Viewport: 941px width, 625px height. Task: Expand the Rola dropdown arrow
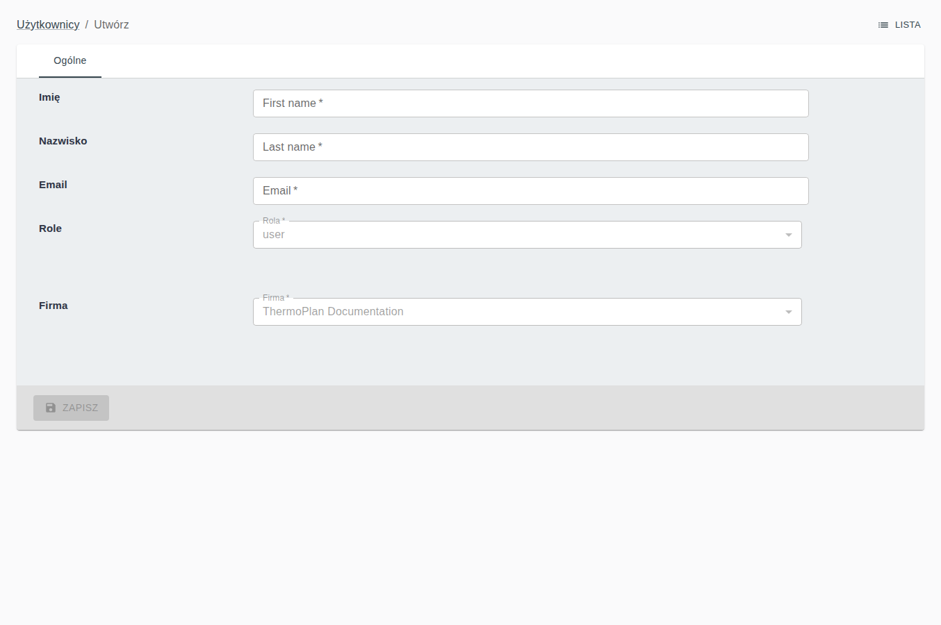(789, 235)
